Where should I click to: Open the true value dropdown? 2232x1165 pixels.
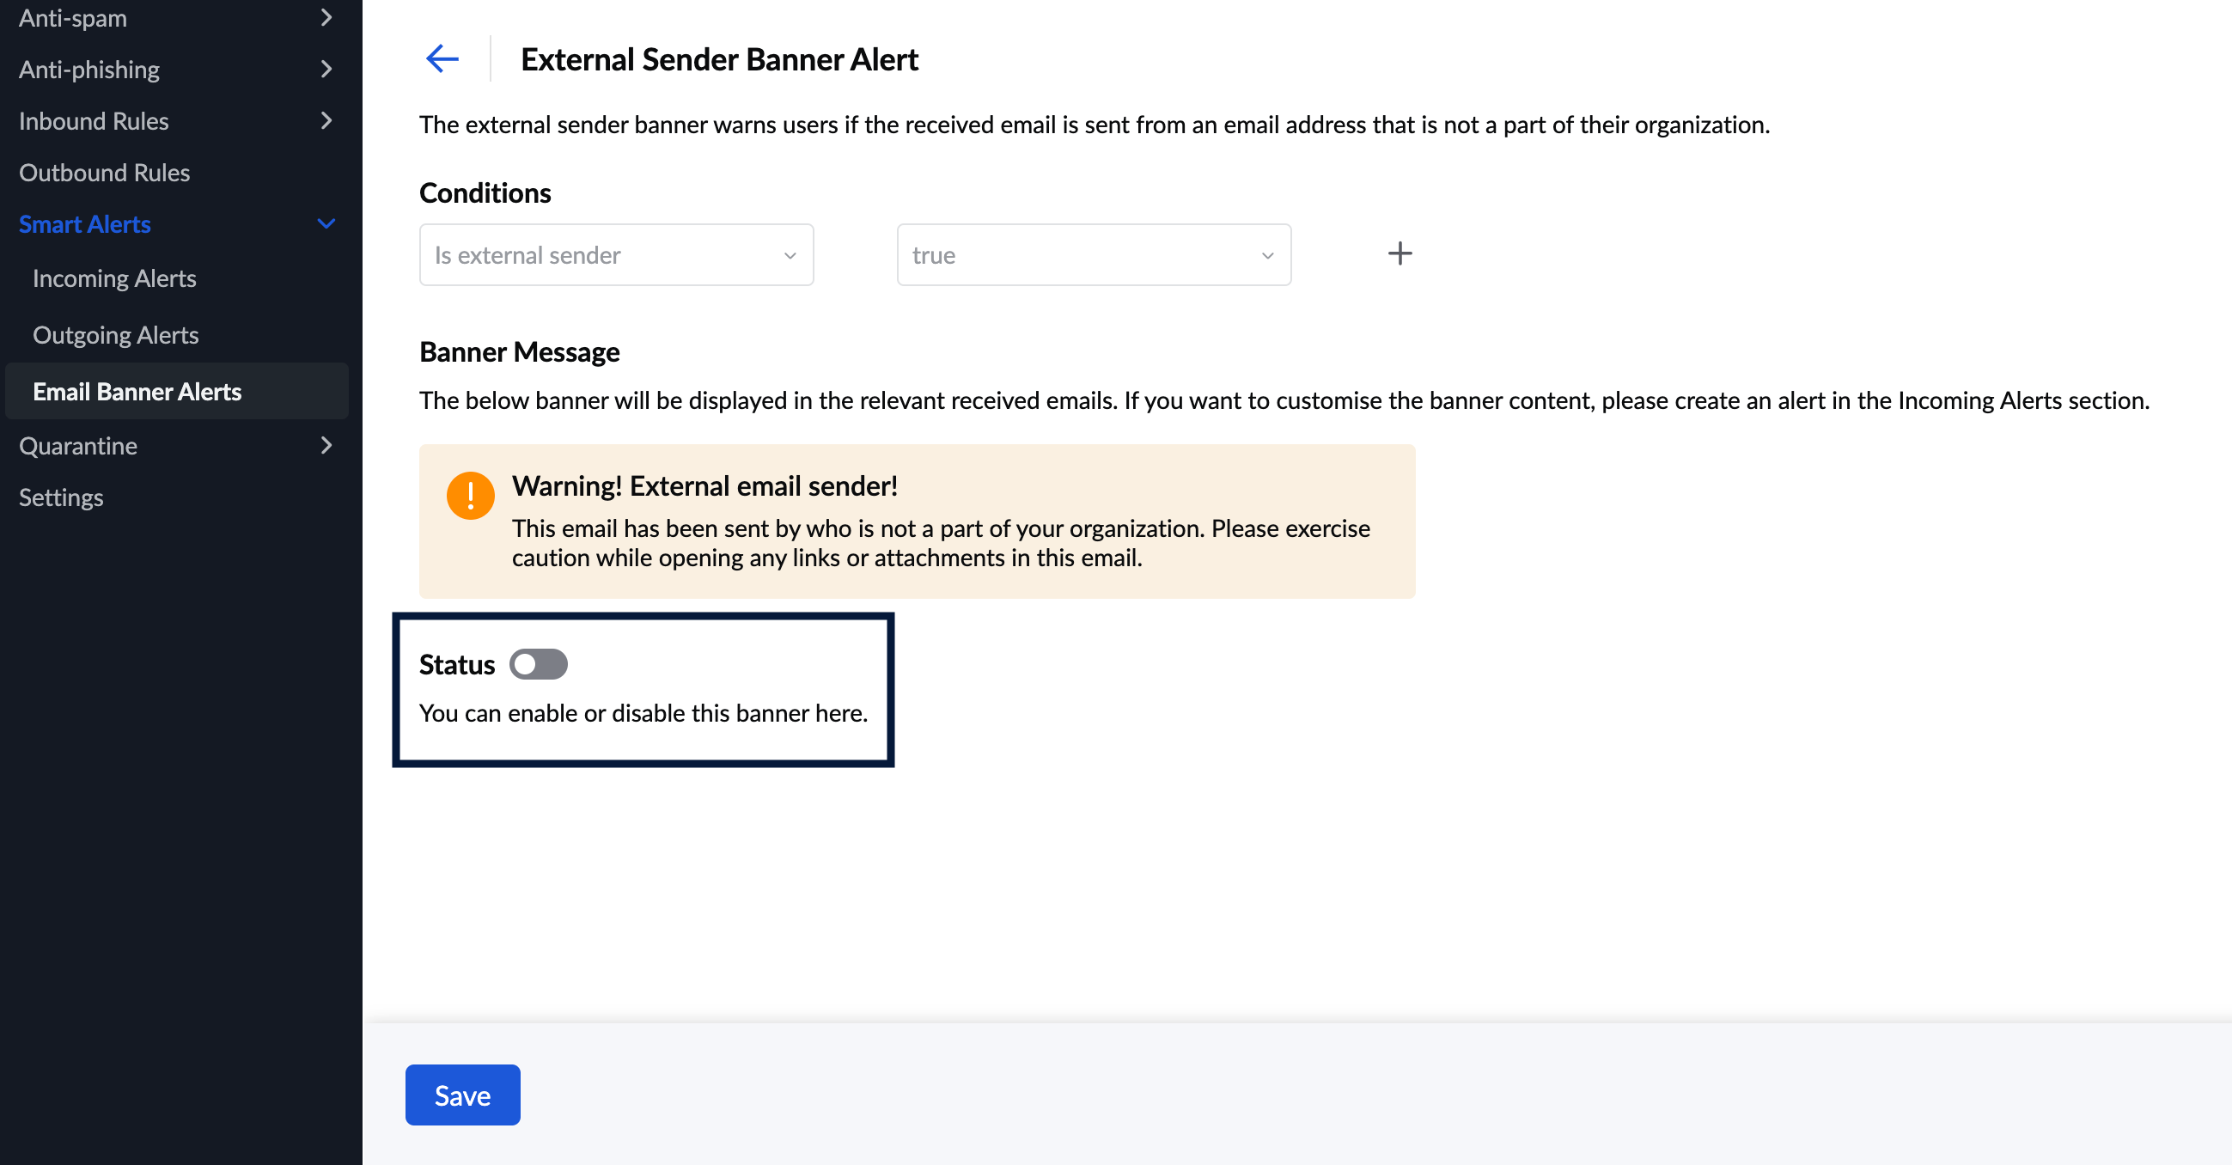click(x=1093, y=255)
